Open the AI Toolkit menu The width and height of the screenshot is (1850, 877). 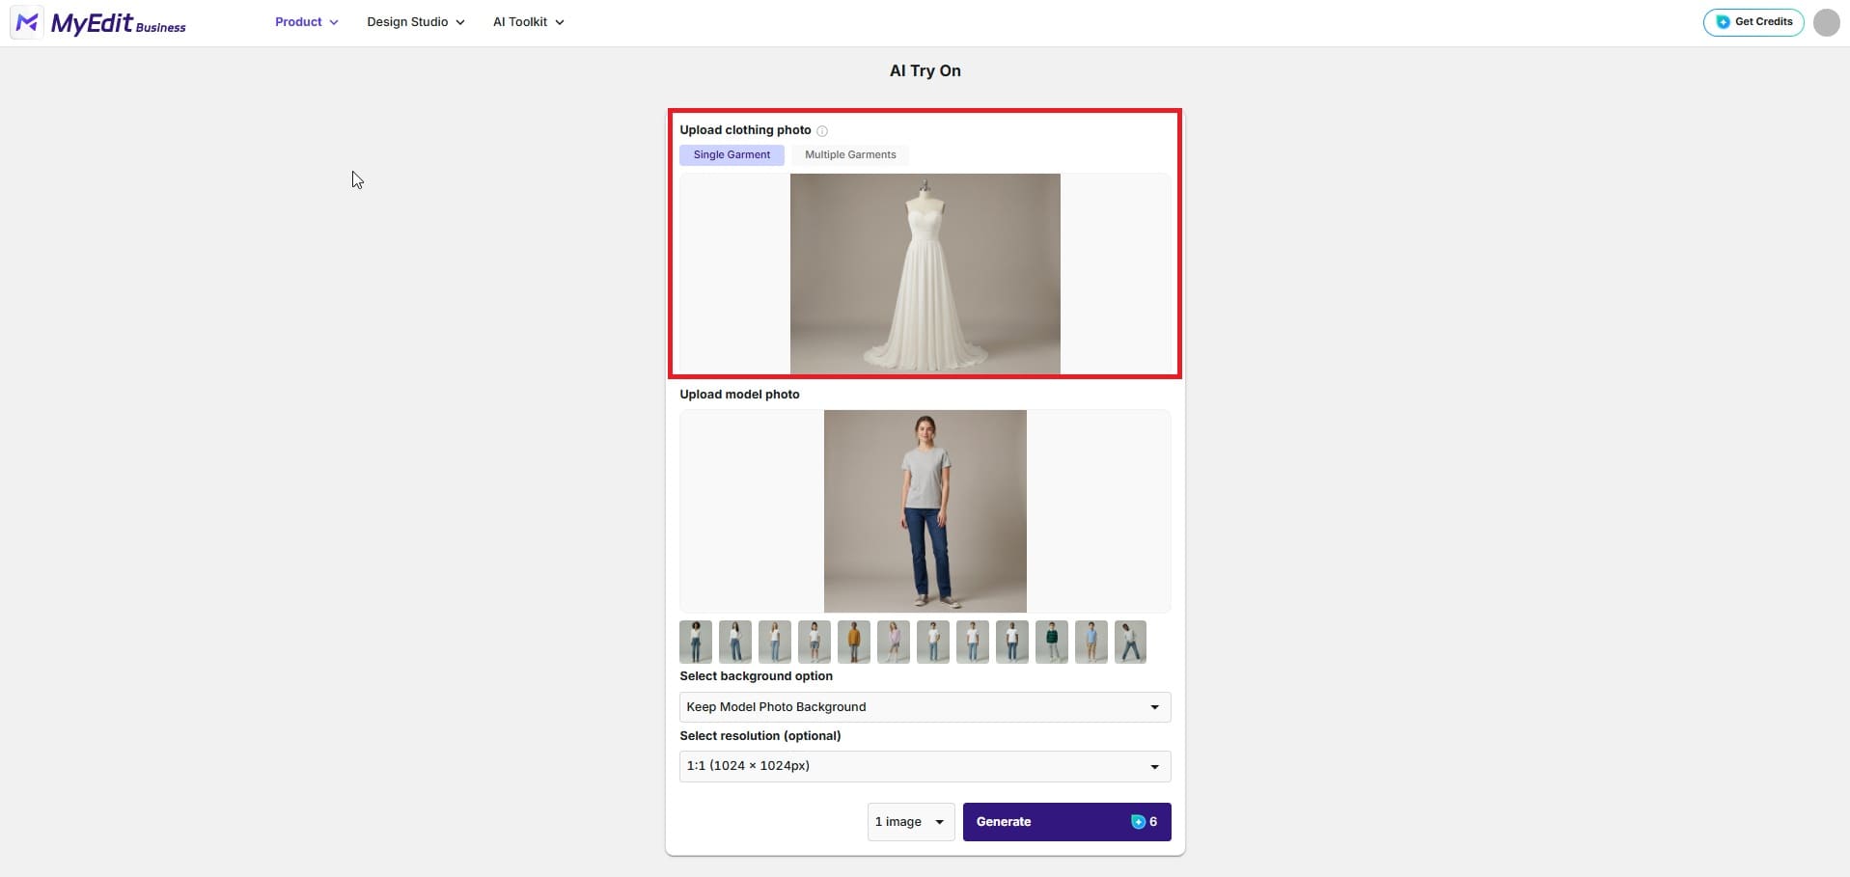[x=527, y=21]
